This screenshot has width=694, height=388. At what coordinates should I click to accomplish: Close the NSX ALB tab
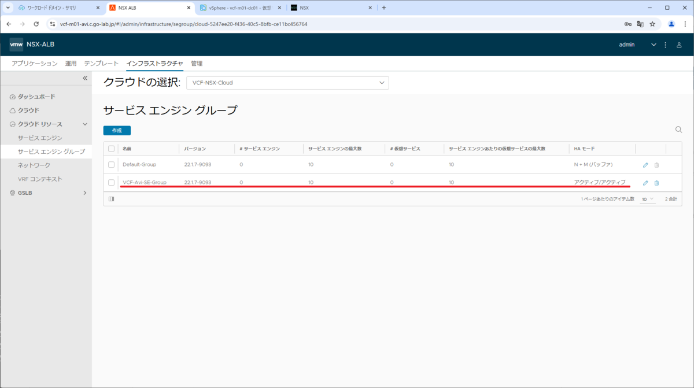pos(189,8)
